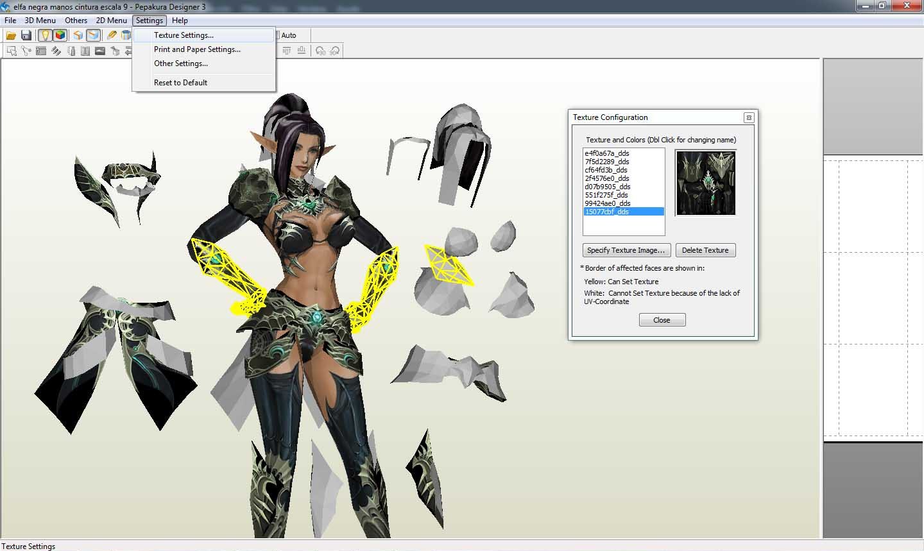Close Texture Configuration dialog via X icon
Image resolution: width=924 pixels, height=551 pixels.
(x=748, y=117)
